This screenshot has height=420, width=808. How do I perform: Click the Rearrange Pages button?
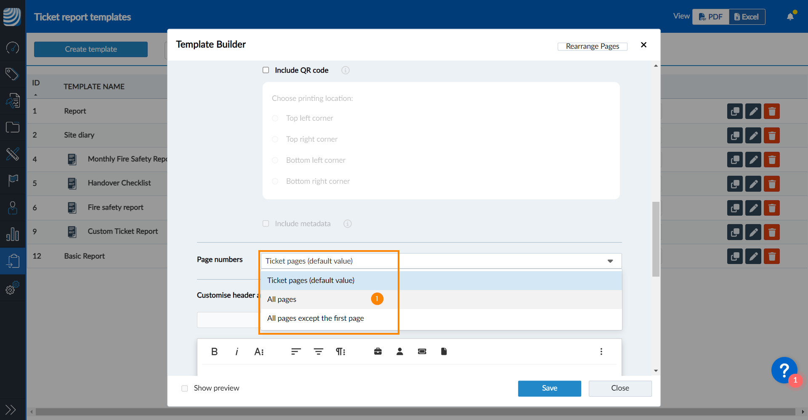(x=592, y=46)
